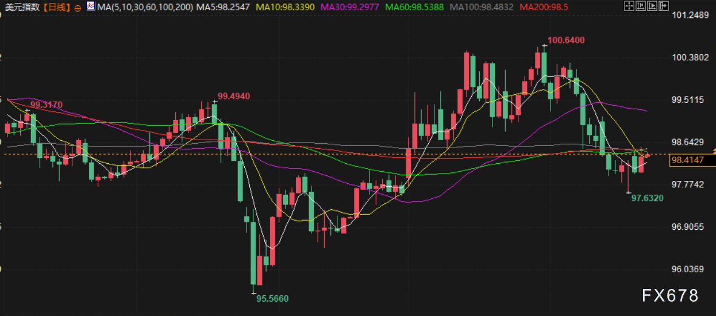The height and width of the screenshot is (316, 716).
Task: Click the 95.5660 low price marker
Action: pos(272,299)
